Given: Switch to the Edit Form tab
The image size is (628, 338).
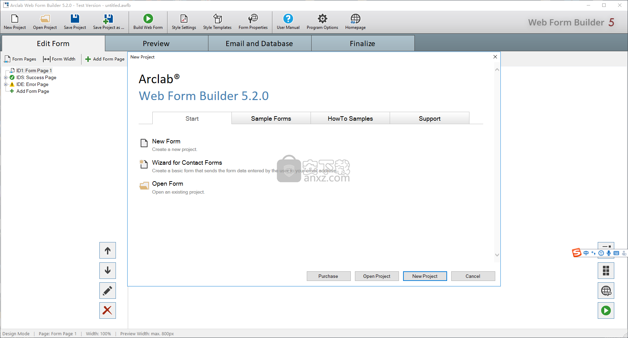Looking at the screenshot, I should tap(53, 44).
